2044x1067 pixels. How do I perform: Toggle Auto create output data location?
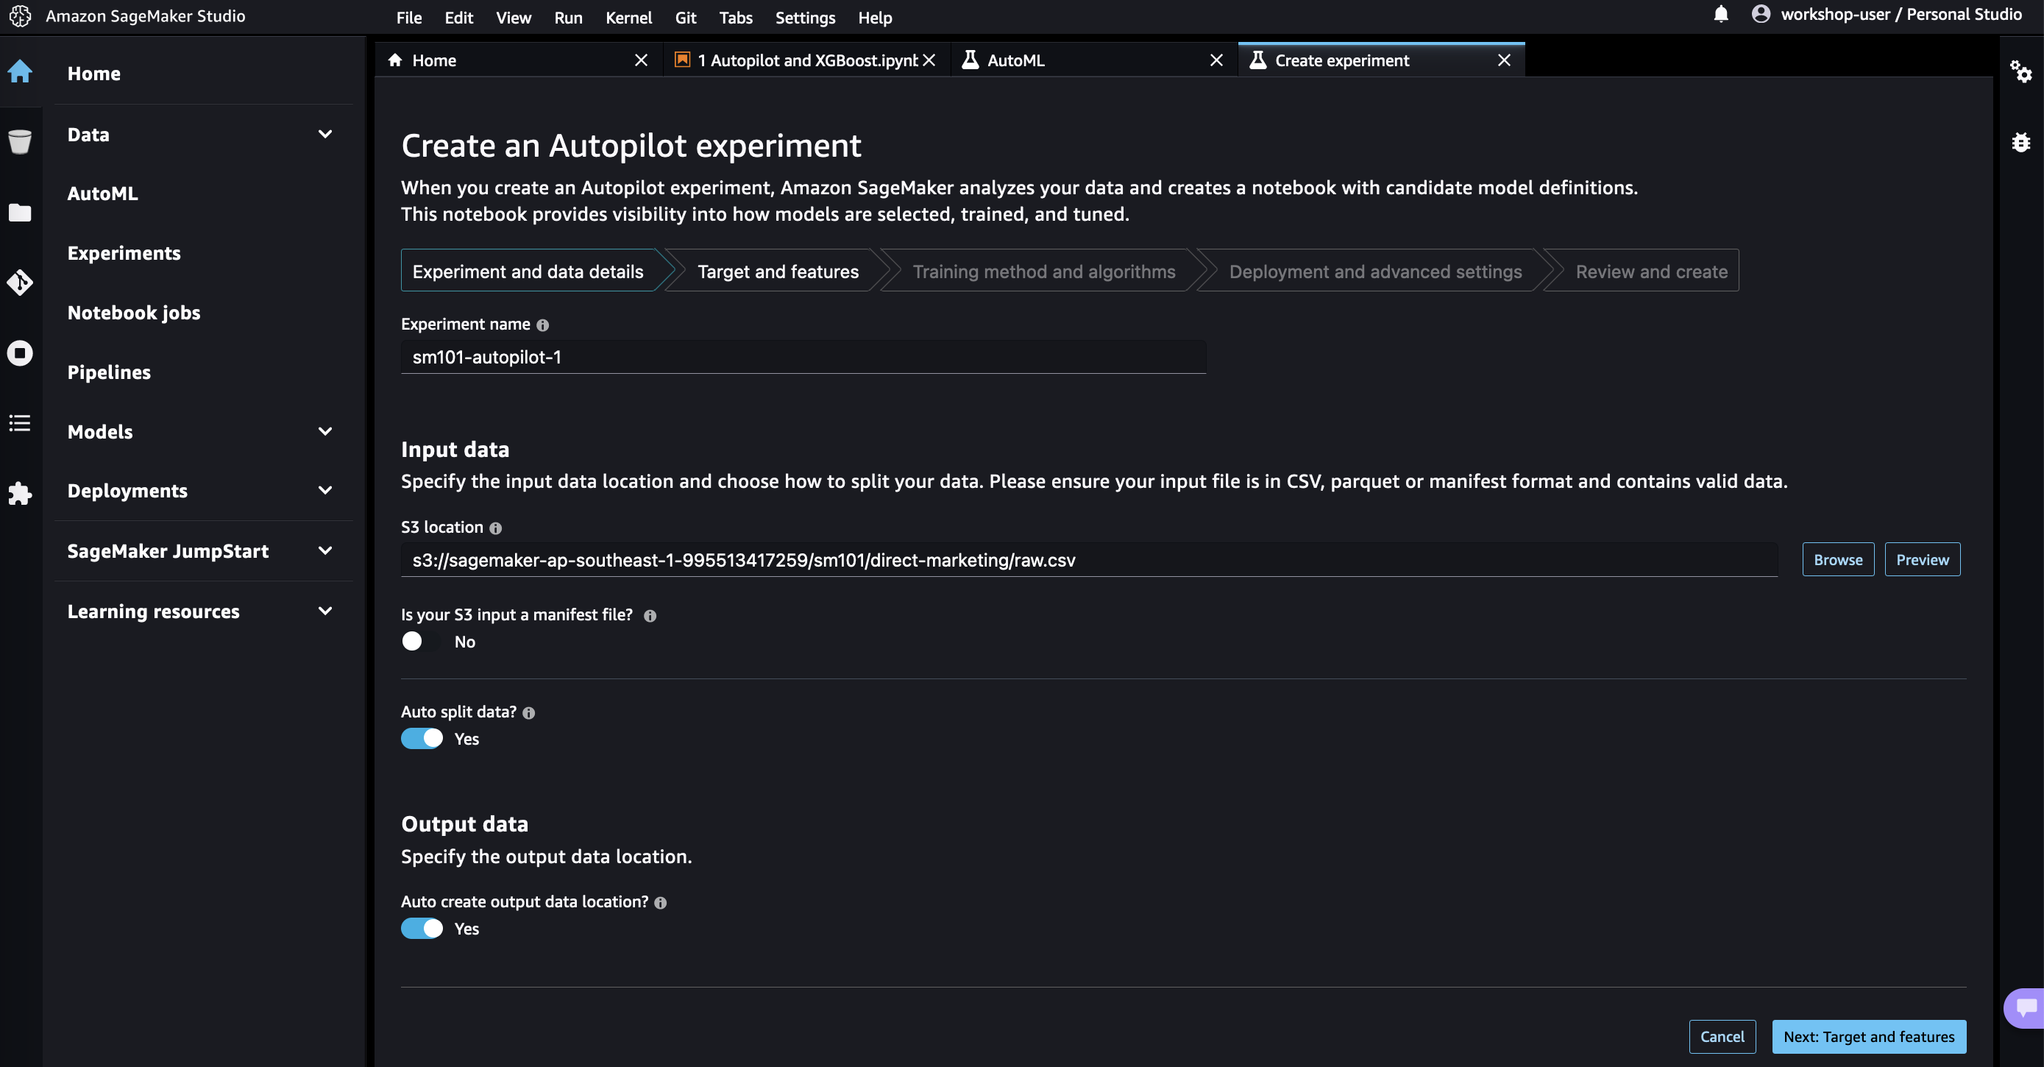click(x=422, y=928)
